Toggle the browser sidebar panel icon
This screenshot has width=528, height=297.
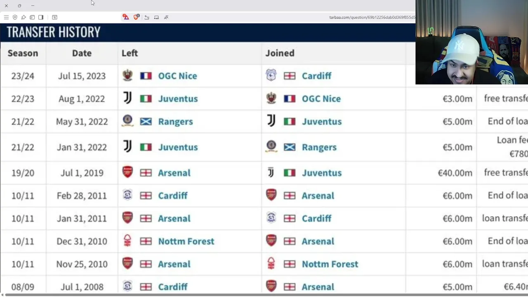point(41,17)
